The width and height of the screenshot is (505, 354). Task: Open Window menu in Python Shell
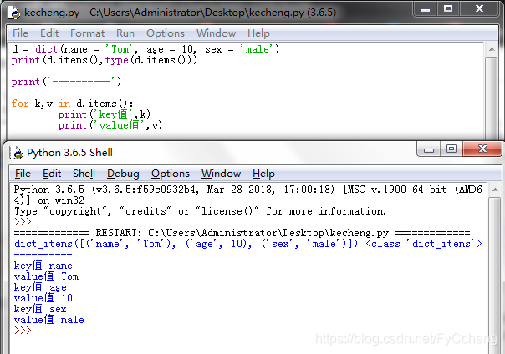click(x=221, y=174)
